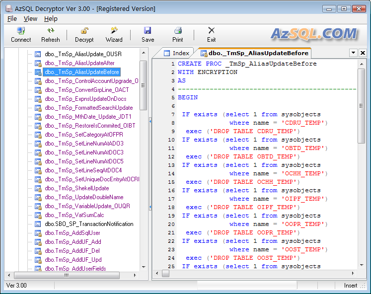The height and width of the screenshot is (294, 371).
Task: Click tree panel scroll left arrow
Action: (x=9, y=275)
